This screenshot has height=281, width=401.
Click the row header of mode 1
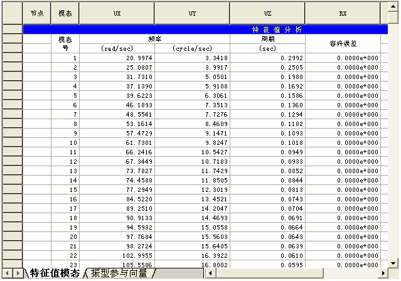click(x=13, y=58)
